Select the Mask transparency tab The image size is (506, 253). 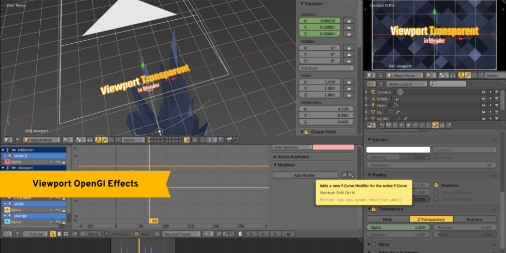[x=388, y=219]
